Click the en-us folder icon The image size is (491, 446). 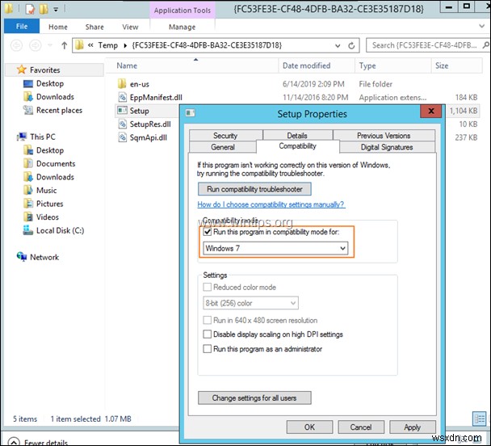122,84
